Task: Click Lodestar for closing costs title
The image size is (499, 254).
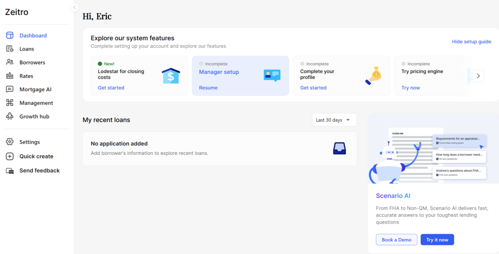Action: coord(121,74)
